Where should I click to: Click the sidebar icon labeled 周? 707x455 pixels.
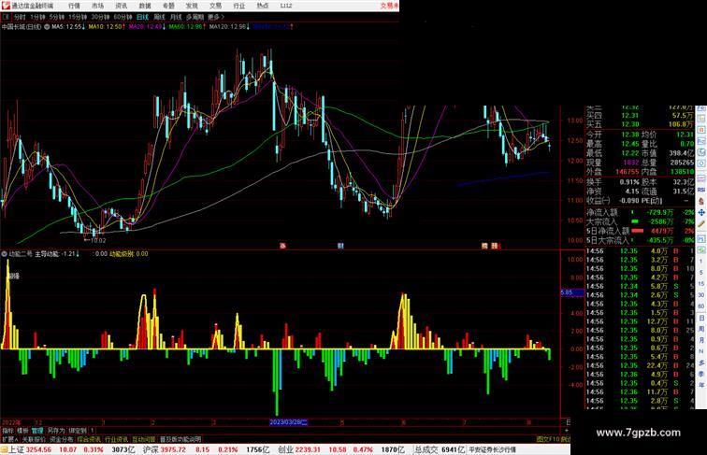pos(701,329)
